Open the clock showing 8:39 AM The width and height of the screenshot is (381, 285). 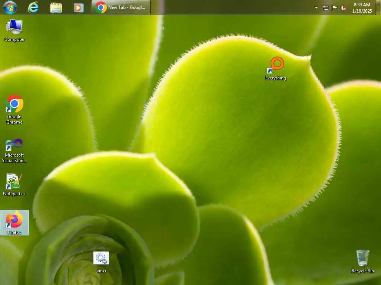362,8
